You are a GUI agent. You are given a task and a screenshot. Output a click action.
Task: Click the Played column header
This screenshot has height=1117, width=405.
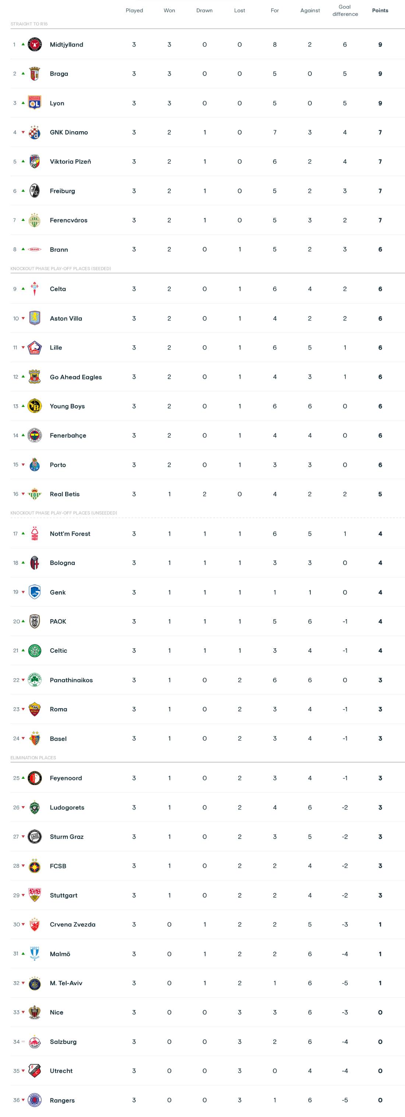tap(134, 10)
